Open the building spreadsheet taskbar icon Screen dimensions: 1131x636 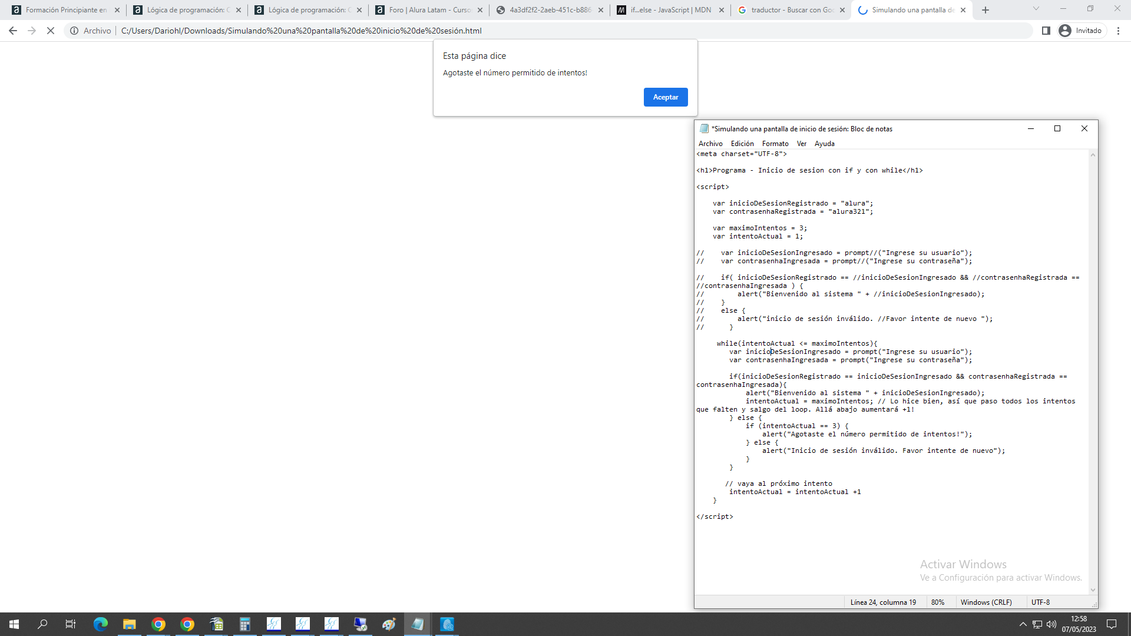click(216, 624)
